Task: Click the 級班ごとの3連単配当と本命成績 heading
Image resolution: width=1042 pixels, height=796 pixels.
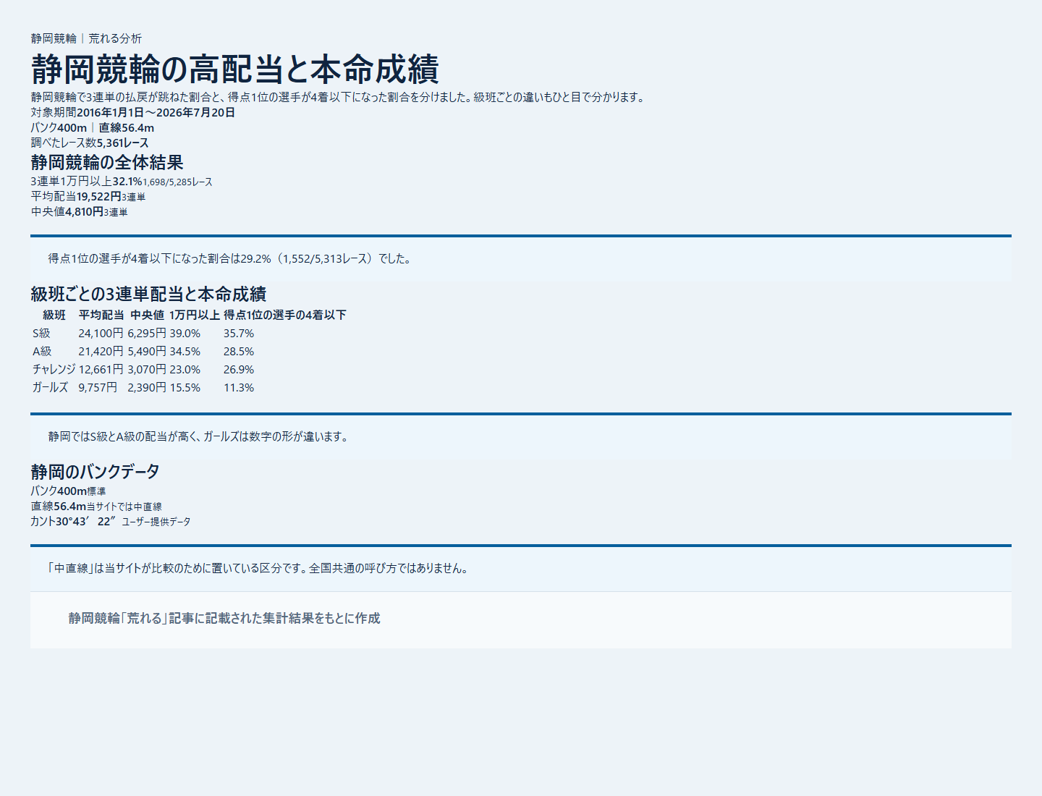Action: pos(148,295)
